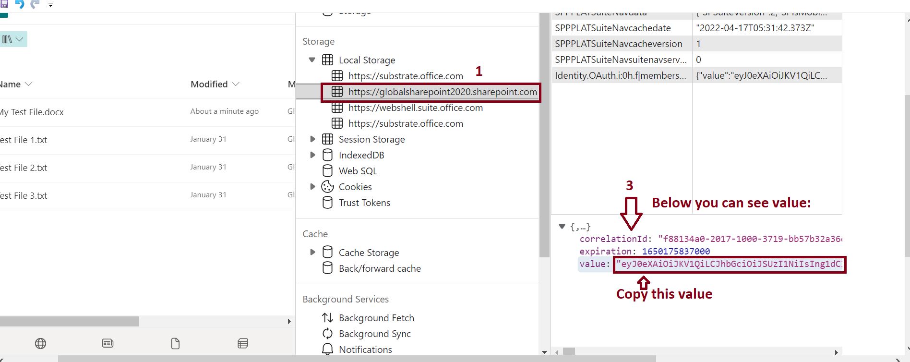Click the Background Sync circular icon
Screen dimensions: 910x362
[x=327, y=334]
